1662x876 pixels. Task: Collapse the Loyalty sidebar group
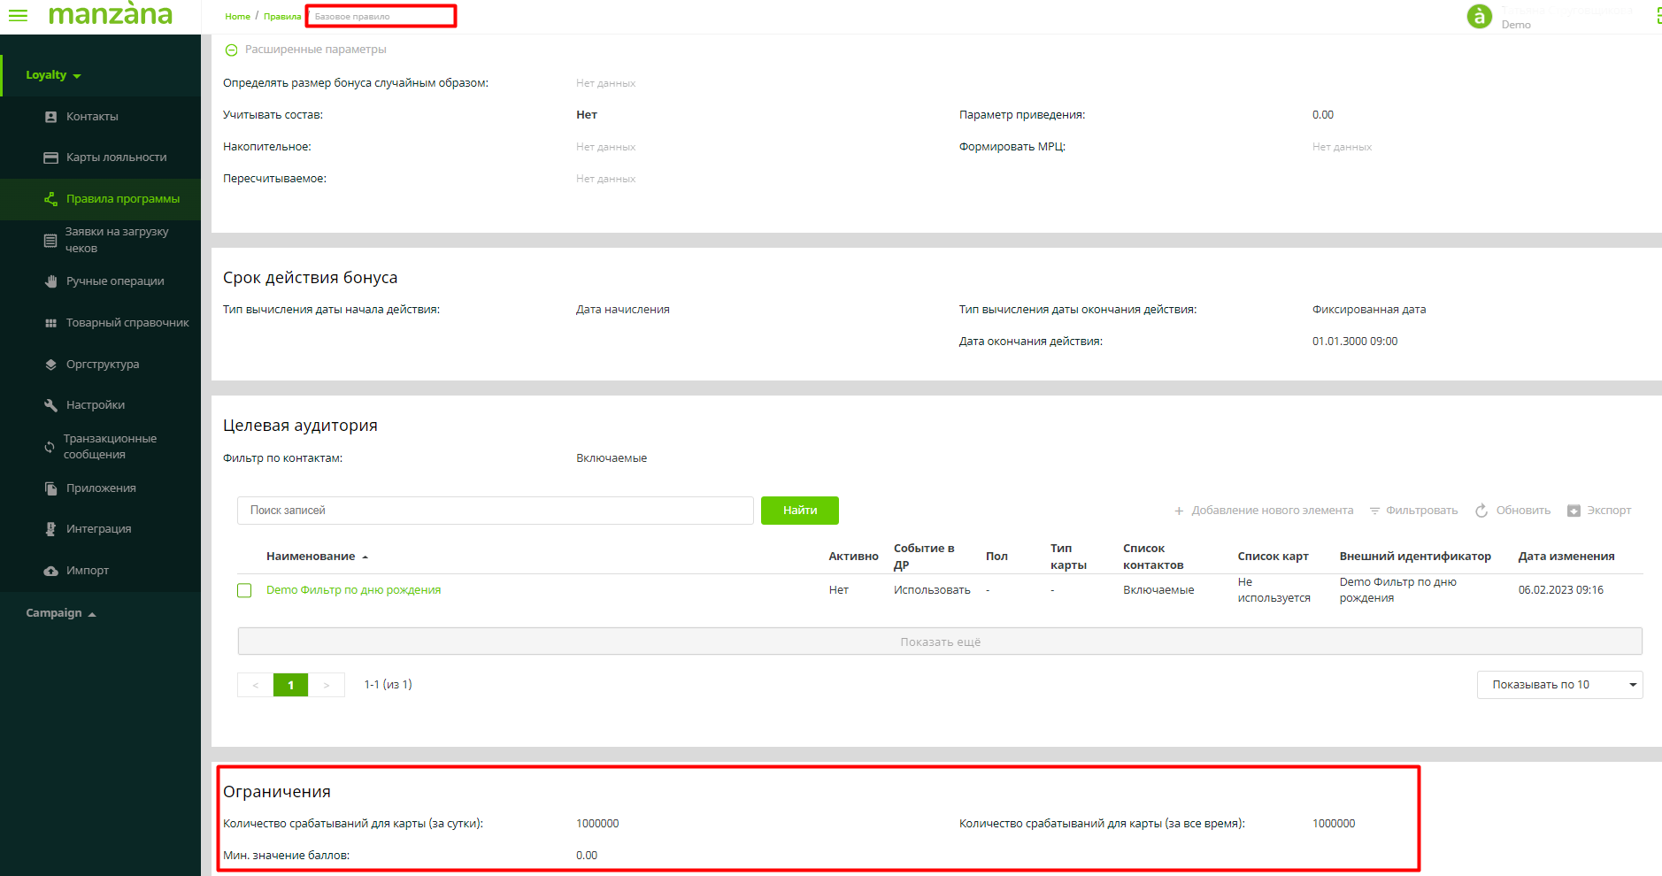tap(53, 75)
